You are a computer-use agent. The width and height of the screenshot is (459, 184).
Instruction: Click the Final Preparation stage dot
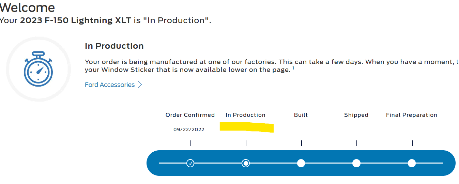(412, 163)
